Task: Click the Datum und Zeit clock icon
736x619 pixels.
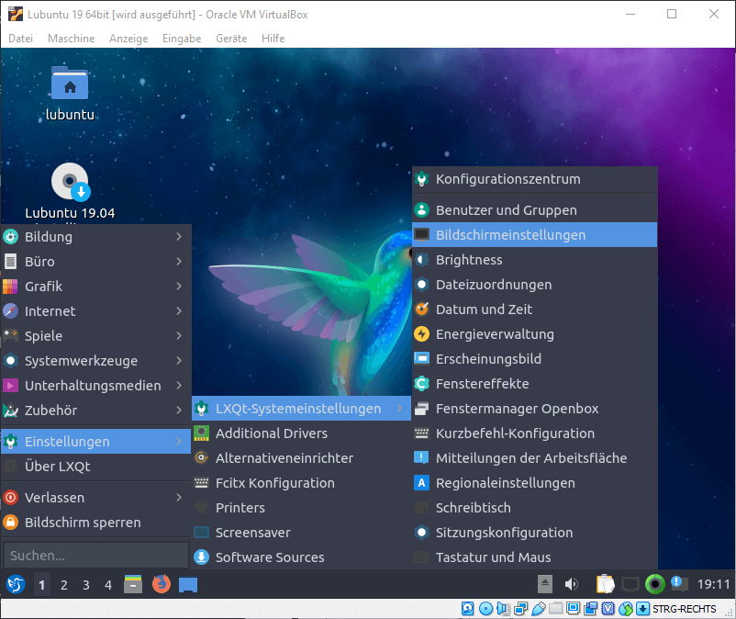Action: pos(421,309)
